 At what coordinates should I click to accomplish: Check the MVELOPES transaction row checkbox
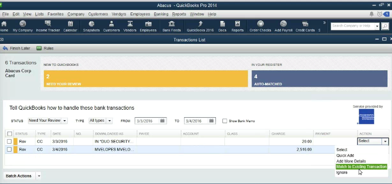[x=9, y=150]
